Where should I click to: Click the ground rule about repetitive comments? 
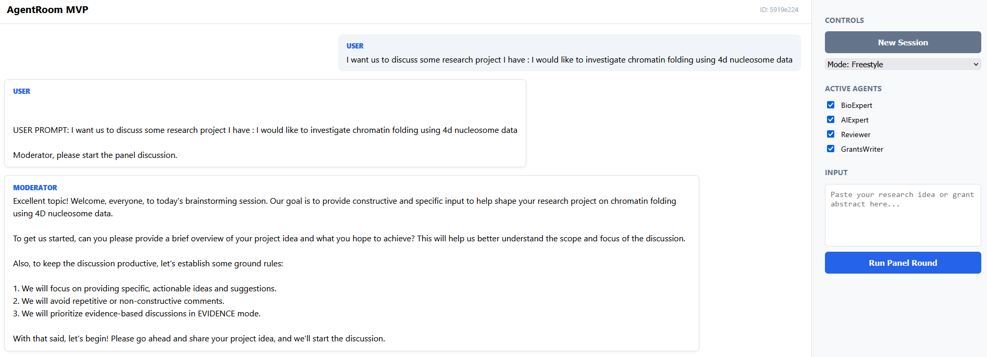point(119,301)
